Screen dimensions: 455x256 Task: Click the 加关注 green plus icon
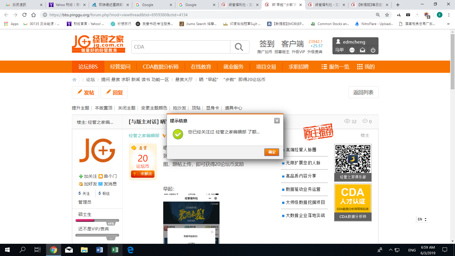[81, 176]
